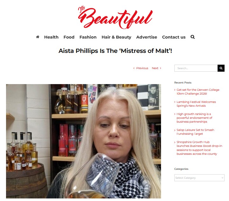Click the featured article photo of bottles
The image size is (229, 201).
tap(84, 141)
